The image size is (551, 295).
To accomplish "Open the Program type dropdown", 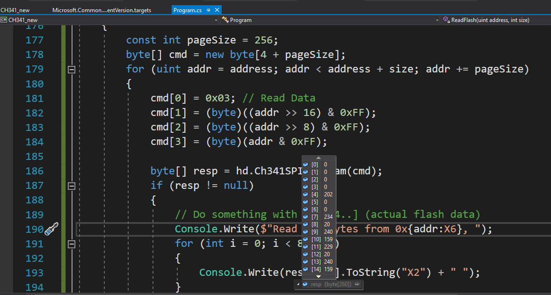I will (x=330, y=20).
